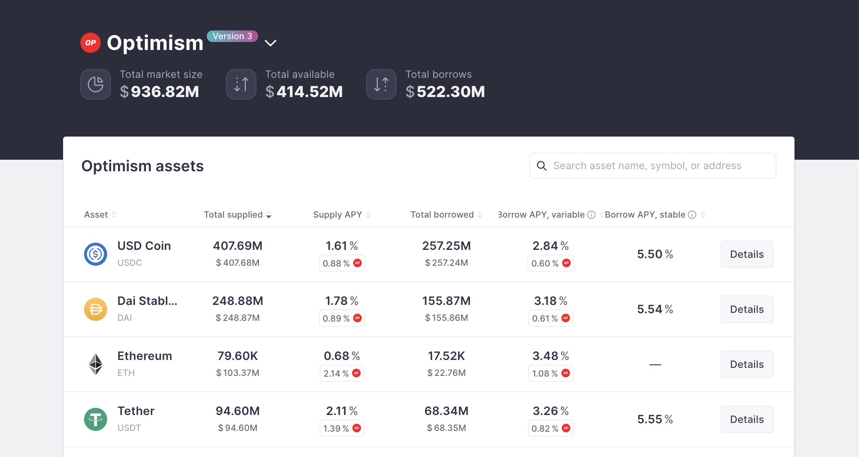Open Details for Ethereum
Screen dimensions: 859x457
click(747, 364)
